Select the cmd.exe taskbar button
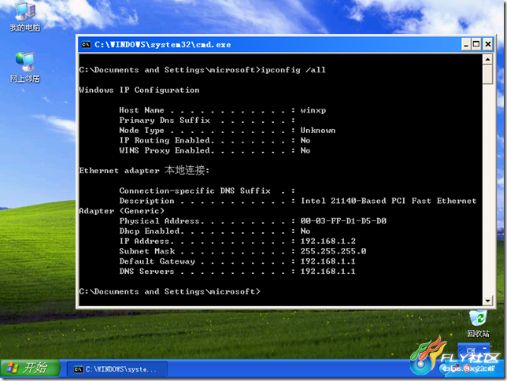The width and height of the screenshot is (507, 381). click(x=117, y=369)
